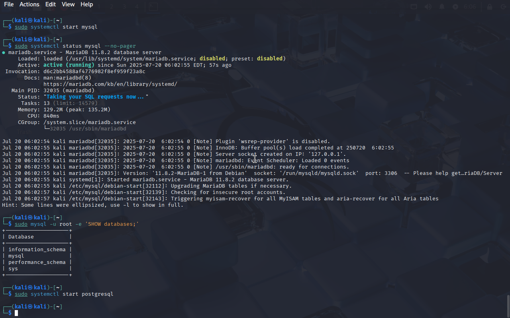
Task: Click 'Main PID: 32035 (mariadbd)' line
Action: click(x=53, y=91)
